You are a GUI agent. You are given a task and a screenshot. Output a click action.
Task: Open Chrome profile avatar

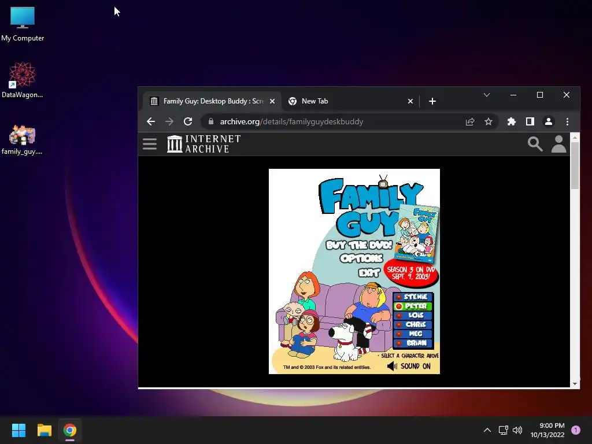[549, 121]
